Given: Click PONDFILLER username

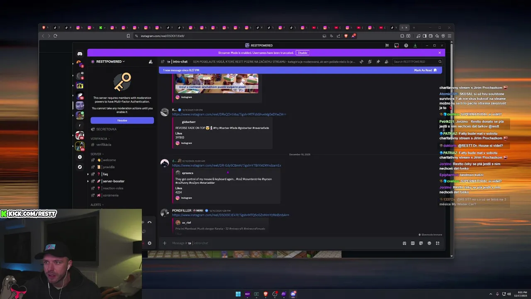Looking at the screenshot, I should pos(182,211).
